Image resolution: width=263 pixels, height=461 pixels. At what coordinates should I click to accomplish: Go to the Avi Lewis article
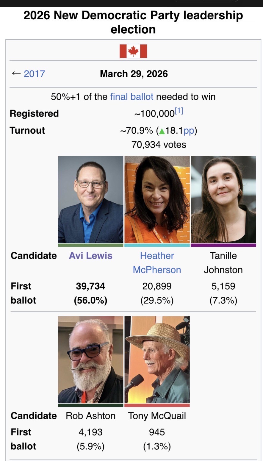coord(90,256)
